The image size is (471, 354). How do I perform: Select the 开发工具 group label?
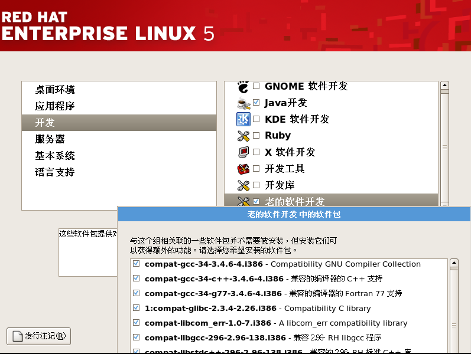285,169
